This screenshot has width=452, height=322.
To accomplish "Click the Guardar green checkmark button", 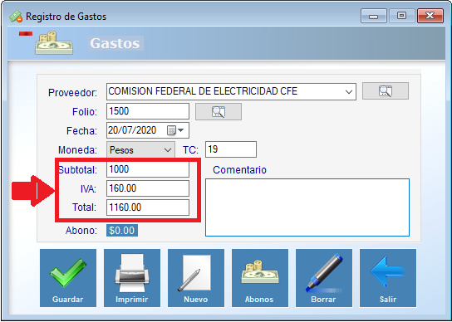I will point(68,278).
